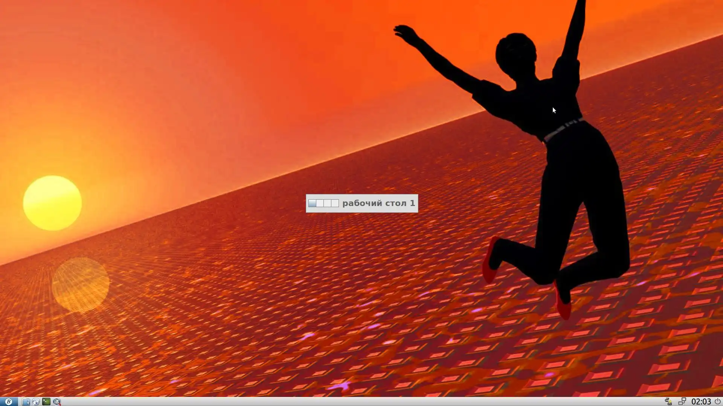Open the power plug battery indicator
The height and width of the screenshot is (406, 723).
pyautogui.click(x=668, y=401)
